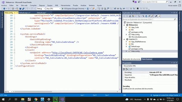Click the Undo icon in toolbar
The width and height of the screenshot is (182, 102).
27,9
